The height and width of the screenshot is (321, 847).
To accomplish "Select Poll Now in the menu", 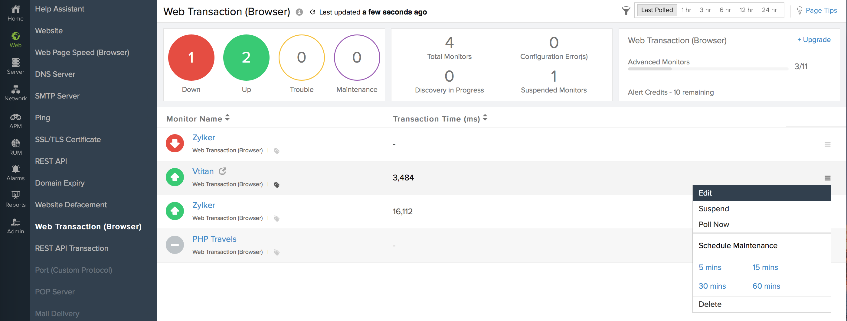I will (714, 224).
